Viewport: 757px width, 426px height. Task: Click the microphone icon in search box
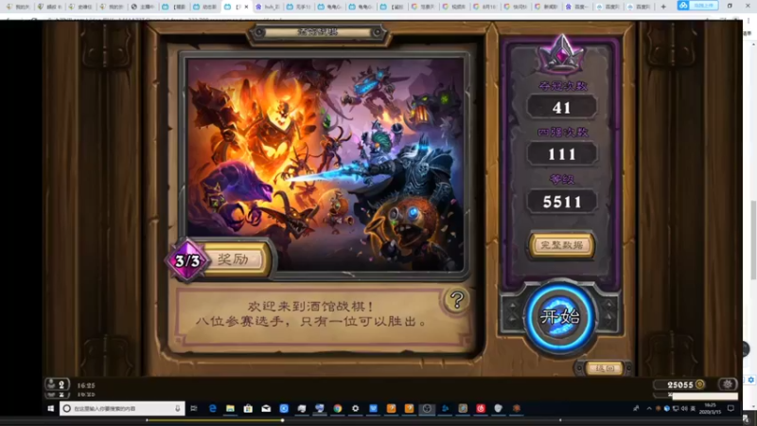[x=178, y=409]
